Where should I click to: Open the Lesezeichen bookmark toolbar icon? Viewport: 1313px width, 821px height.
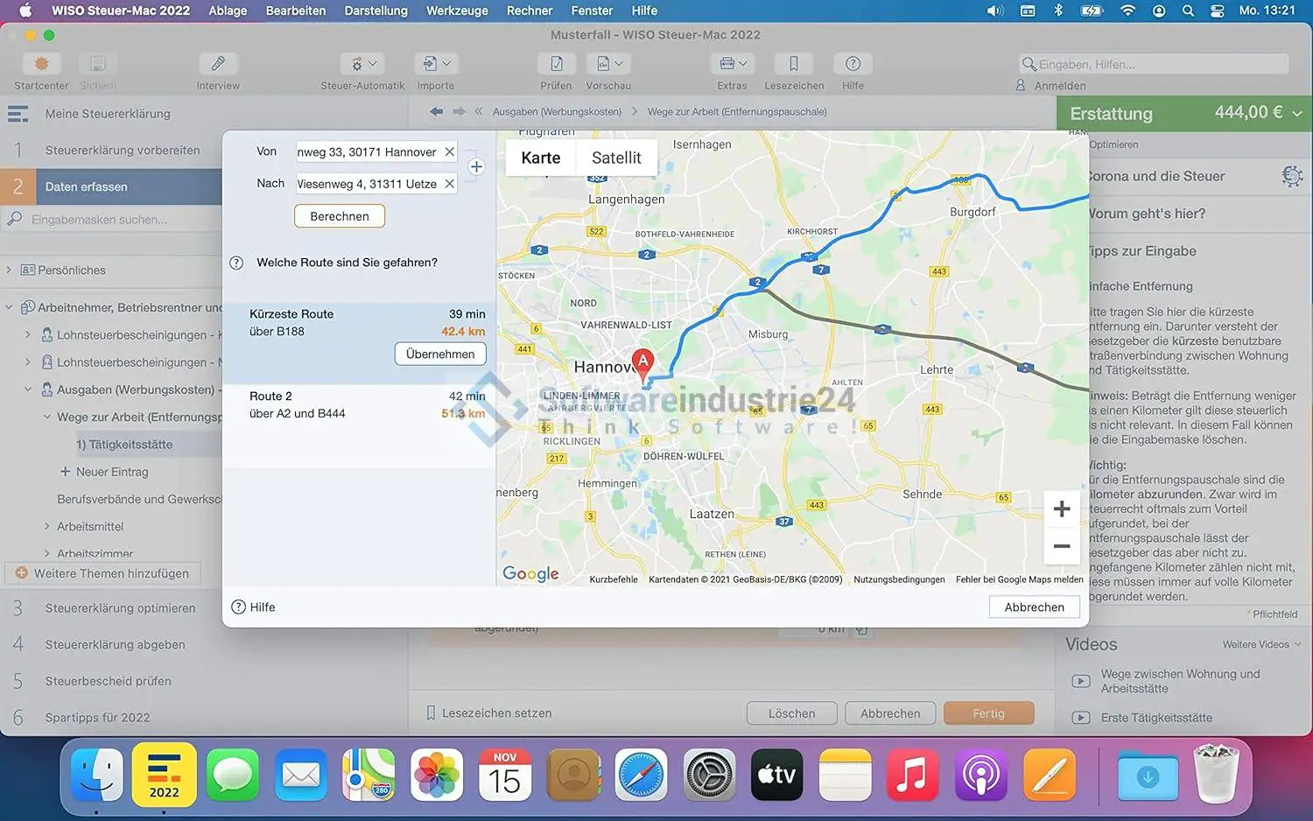(793, 65)
